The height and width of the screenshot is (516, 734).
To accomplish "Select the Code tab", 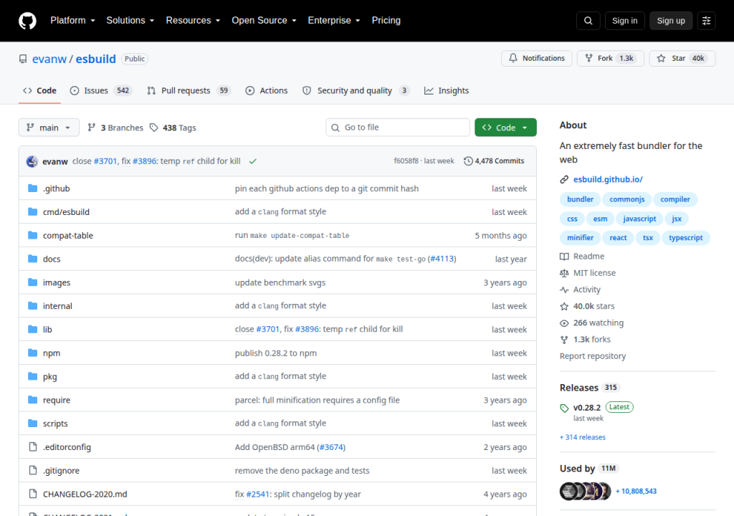I will pos(40,90).
